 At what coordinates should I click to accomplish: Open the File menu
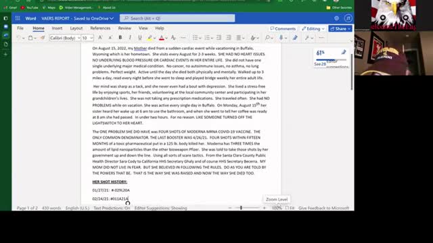20,28
